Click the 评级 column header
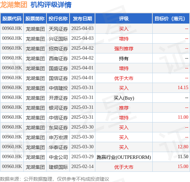 click(x=124, y=18)
